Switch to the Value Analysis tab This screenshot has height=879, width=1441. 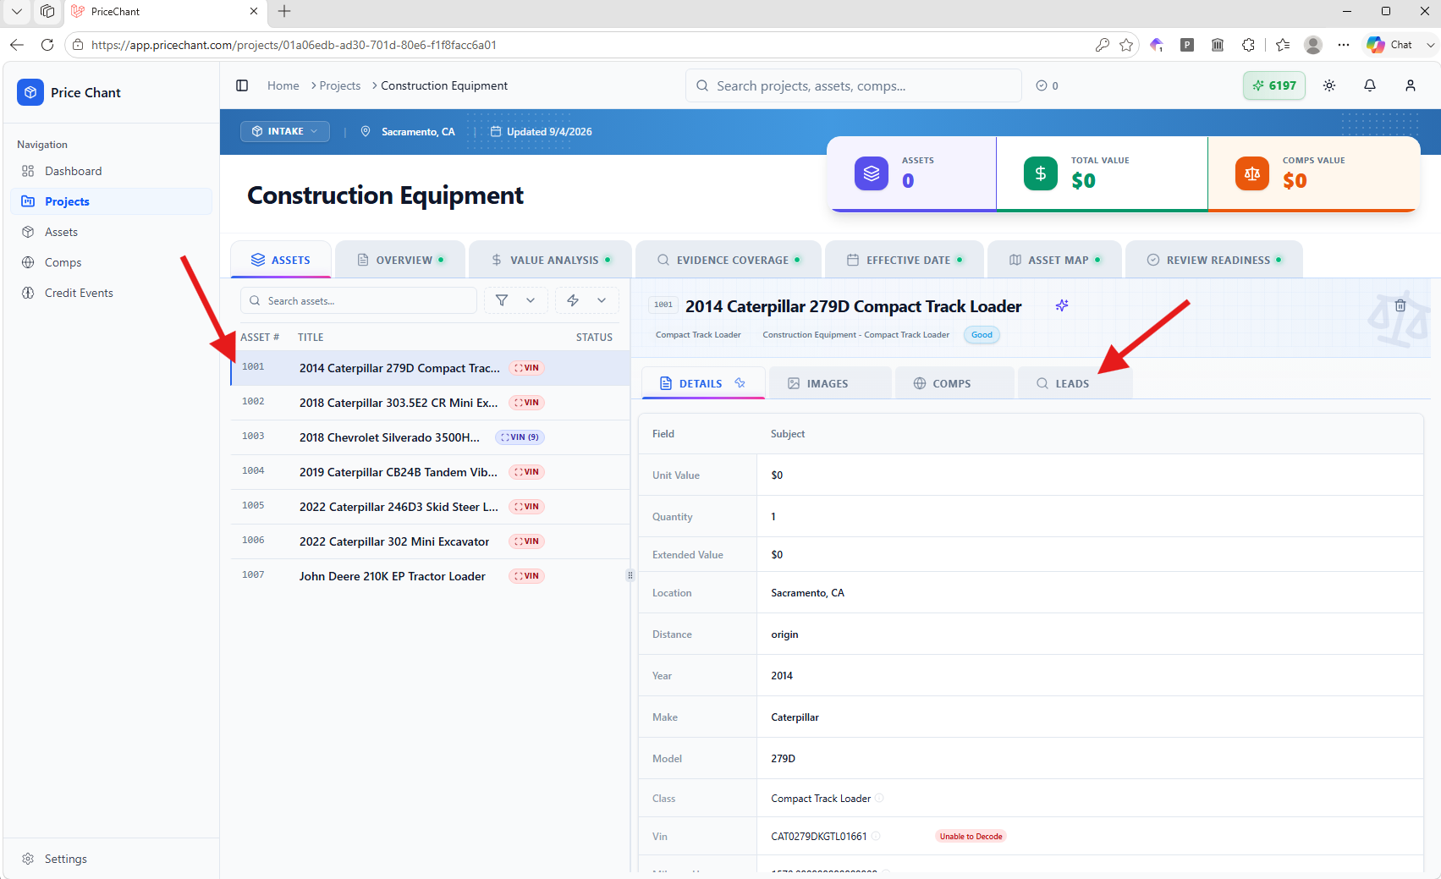click(x=550, y=260)
